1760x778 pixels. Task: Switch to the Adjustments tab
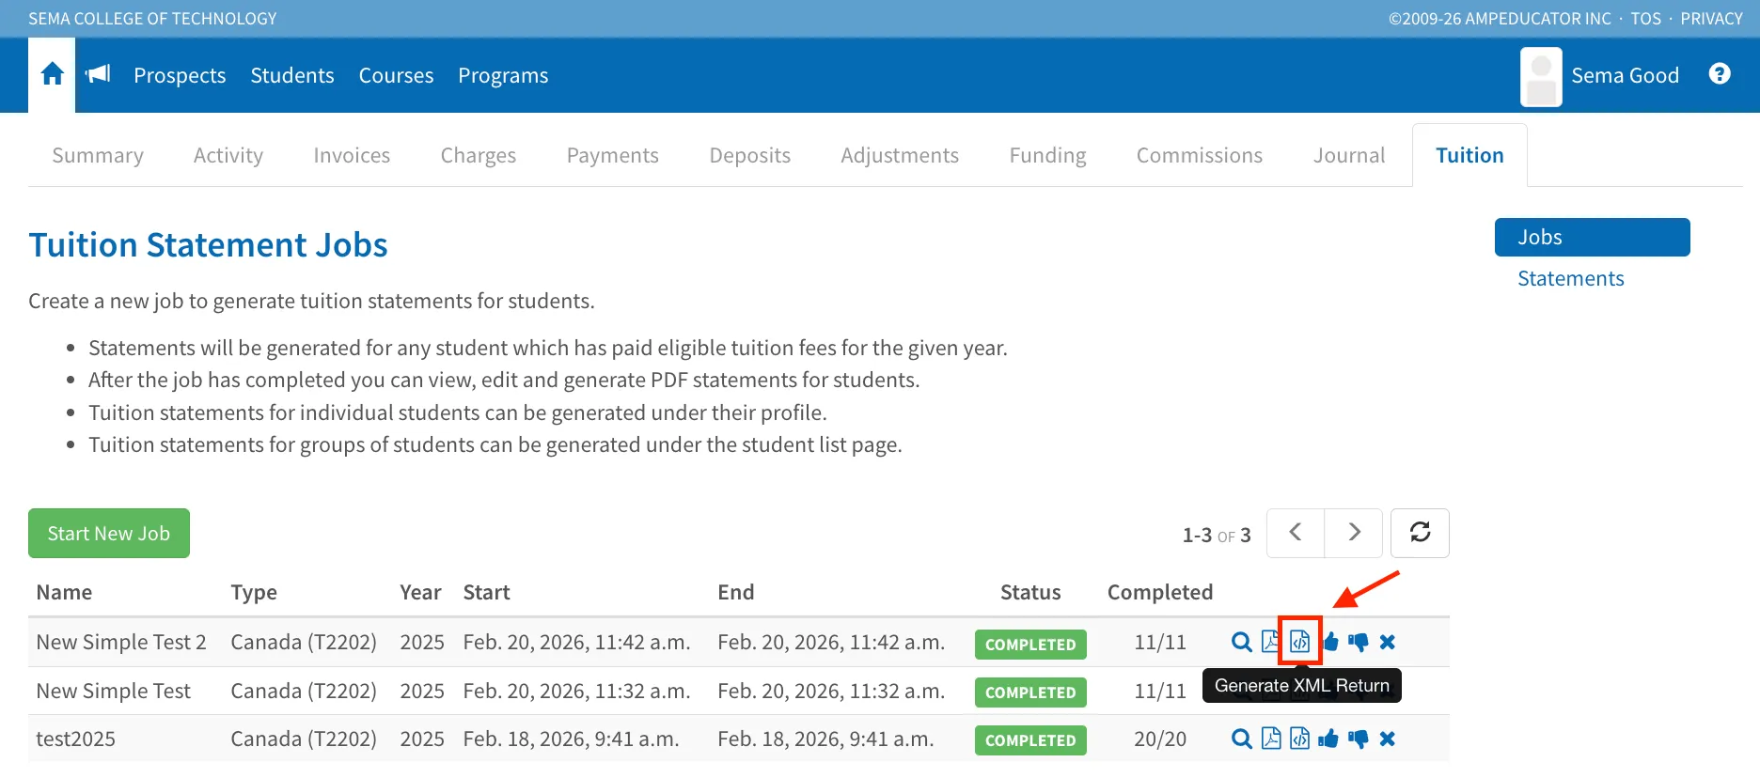point(900,155)
